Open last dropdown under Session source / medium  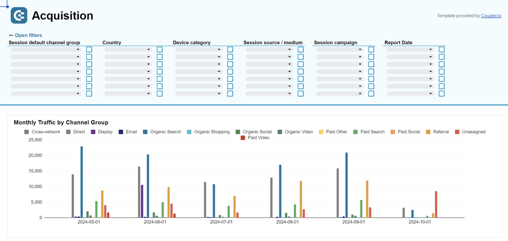point(269,94)
